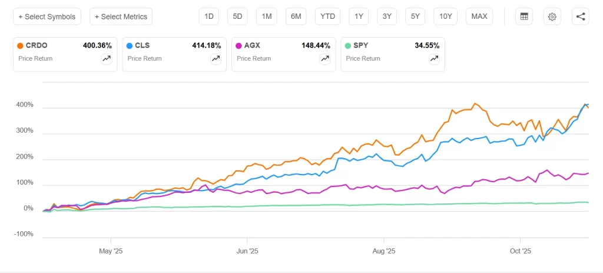The height and width of the screenshot is (273, 603).
Task: Open chart settings gear icon
Action: pos(552,17)
